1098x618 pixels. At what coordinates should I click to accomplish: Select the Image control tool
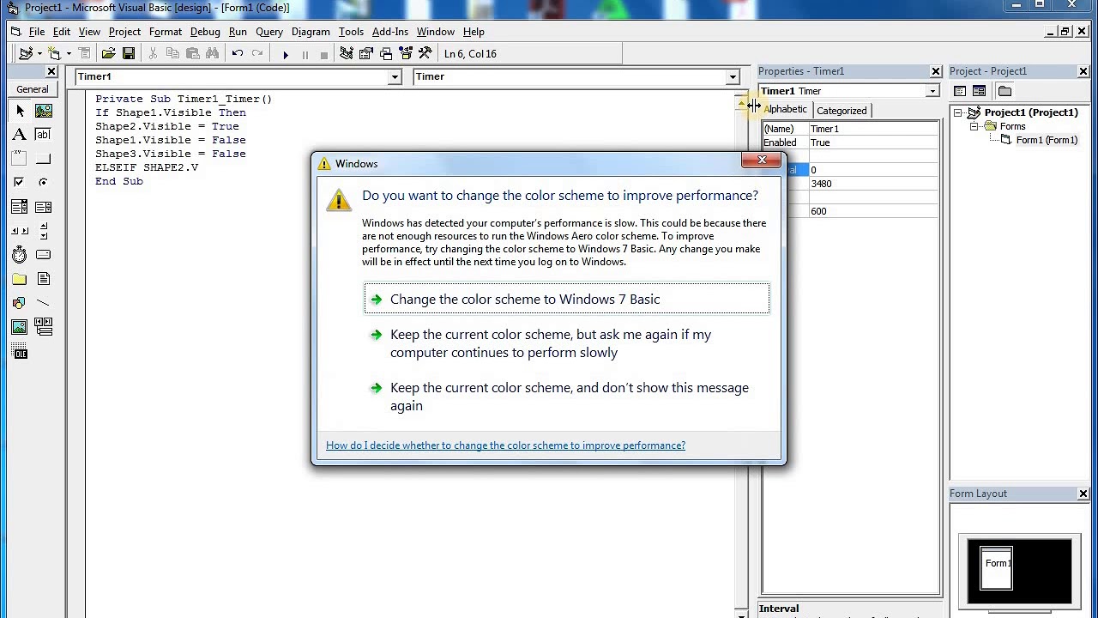coord(20,327)
